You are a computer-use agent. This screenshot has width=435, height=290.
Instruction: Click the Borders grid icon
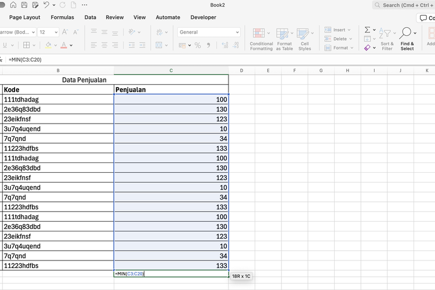(26, 45)
